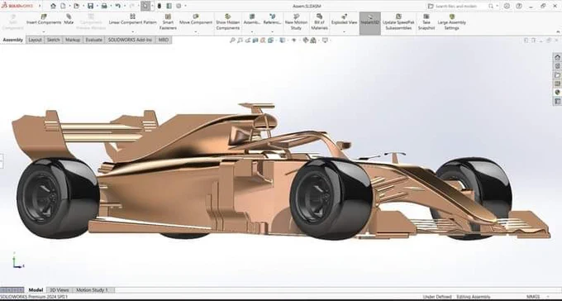Screen dimensions: 562x301
Task: Open the File Properties icon
Action: [169, 6]
